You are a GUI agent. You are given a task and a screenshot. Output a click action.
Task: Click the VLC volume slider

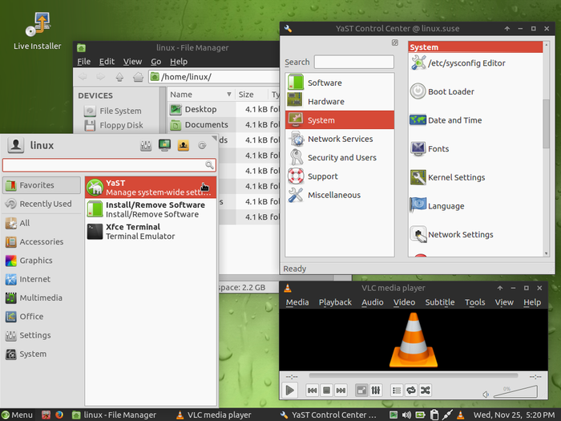pos(516,392)
